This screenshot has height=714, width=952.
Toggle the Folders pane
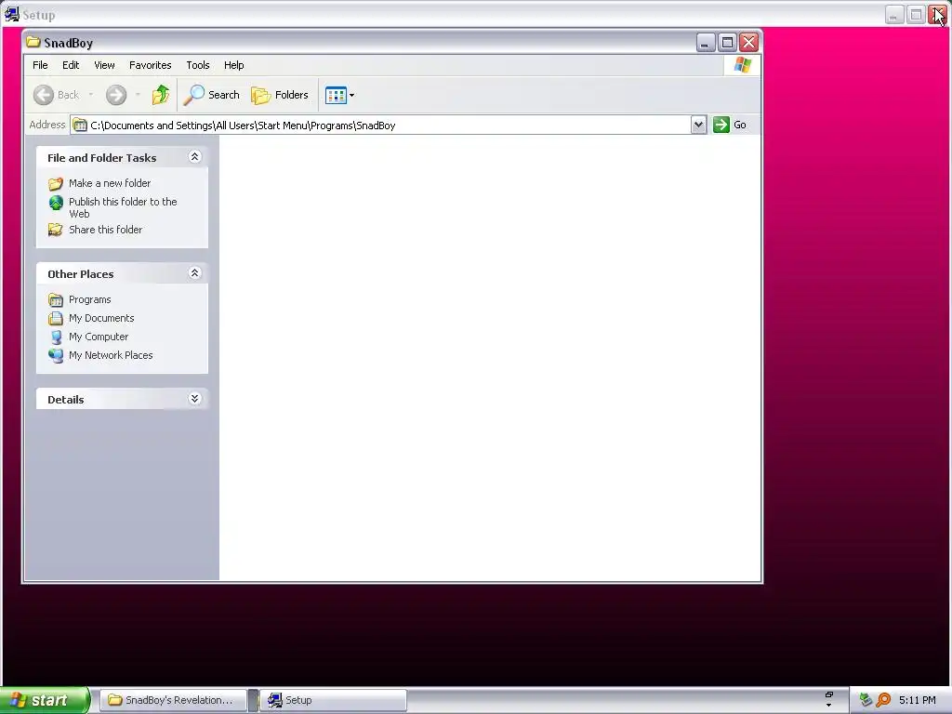[280, 95]
